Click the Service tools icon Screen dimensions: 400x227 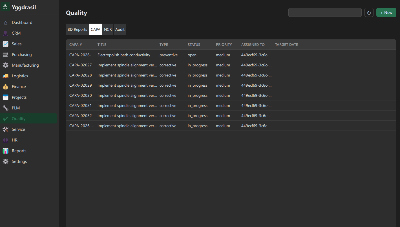pyautogui.click(x=5, y=129)
